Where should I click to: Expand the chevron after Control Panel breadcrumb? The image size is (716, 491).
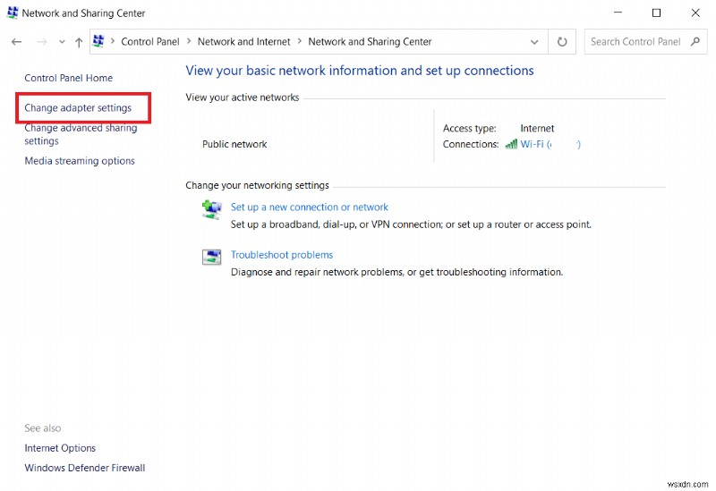click(x=188, y=42)
